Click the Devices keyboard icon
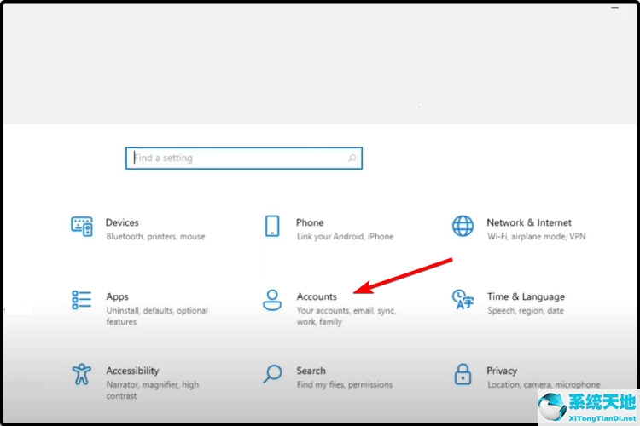Viewport: 640px width, 426px height. 82,226
